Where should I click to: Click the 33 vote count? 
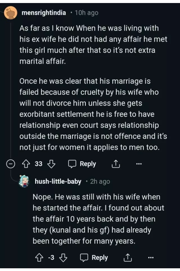pyautogui.click(x=39, y=164)
